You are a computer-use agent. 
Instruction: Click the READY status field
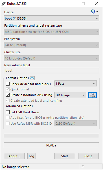click(x=51, y=145)
